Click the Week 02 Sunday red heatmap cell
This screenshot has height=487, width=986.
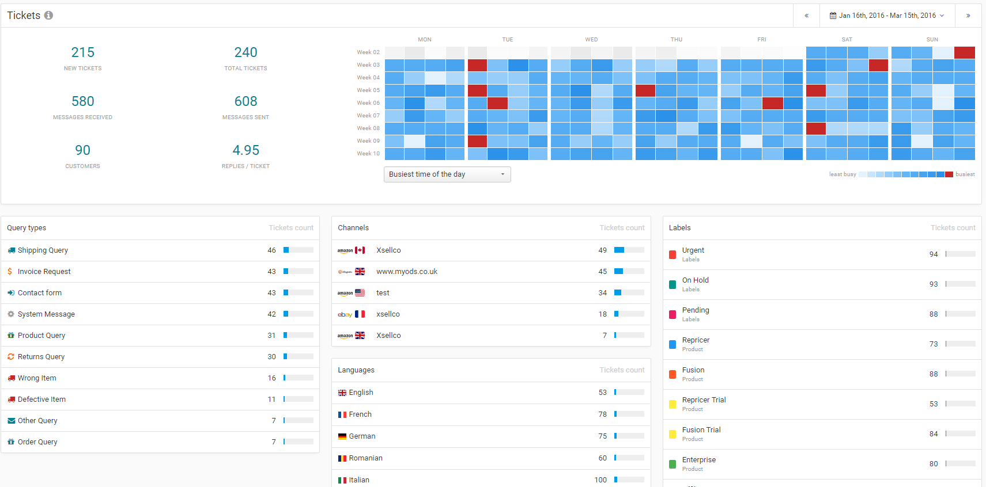[x=965, y=52]
